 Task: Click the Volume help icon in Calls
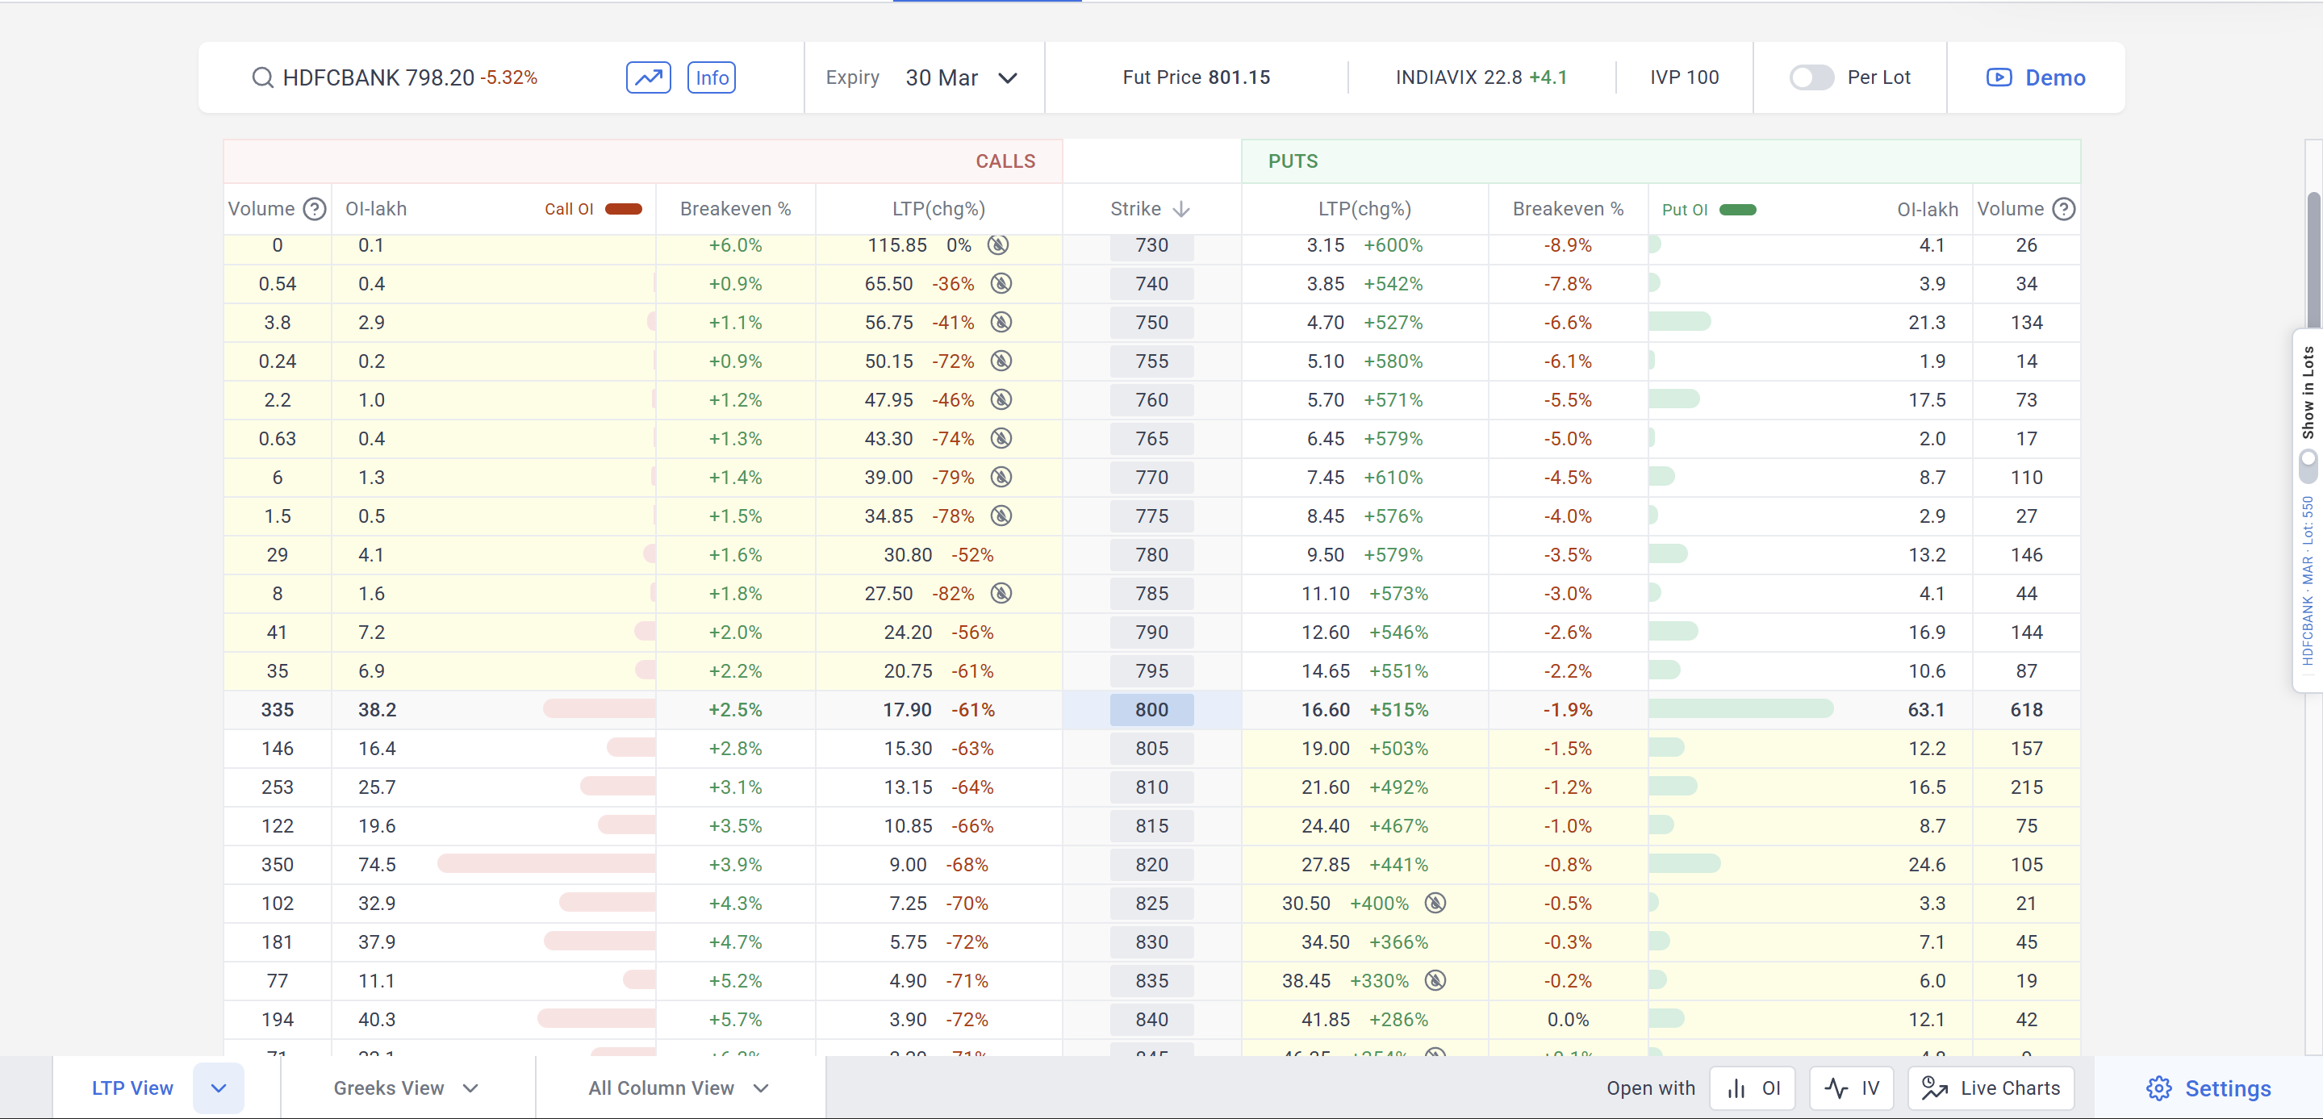314,209
